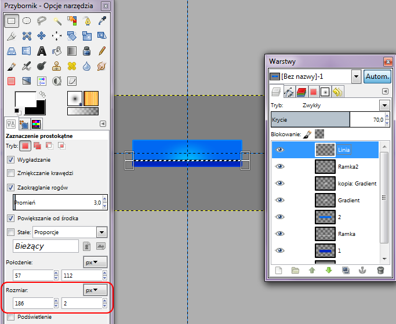Switch to the Channels tab

coord(301,92)
